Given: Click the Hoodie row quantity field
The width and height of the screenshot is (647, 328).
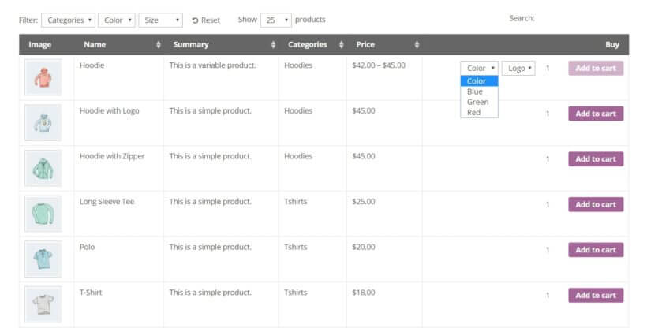Looking at the screenshot, I should pyautogui.click(x=548, y=68).
